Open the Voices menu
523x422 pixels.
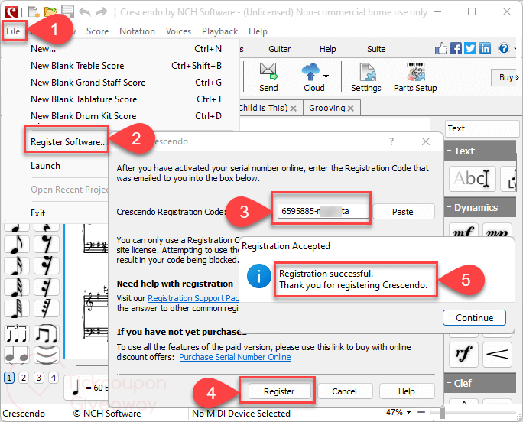pyautogui.click(x=178, y=31)
